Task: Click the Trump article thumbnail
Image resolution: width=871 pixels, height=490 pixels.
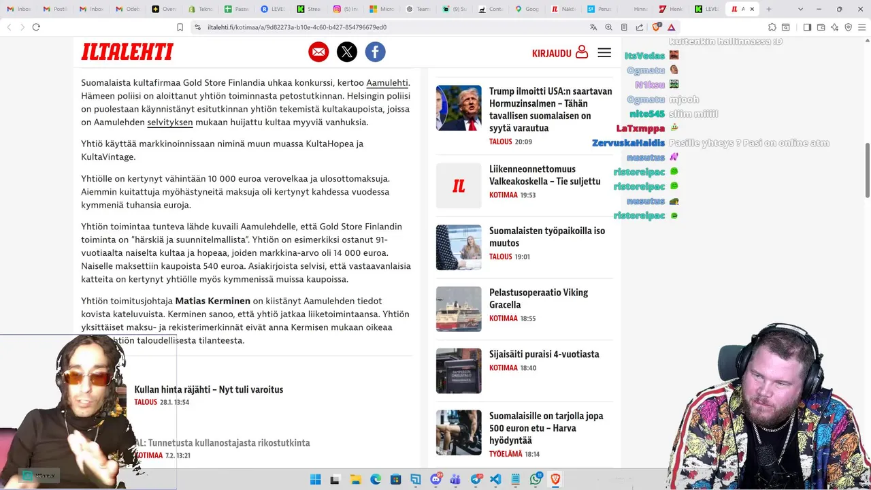Action: 459,108
